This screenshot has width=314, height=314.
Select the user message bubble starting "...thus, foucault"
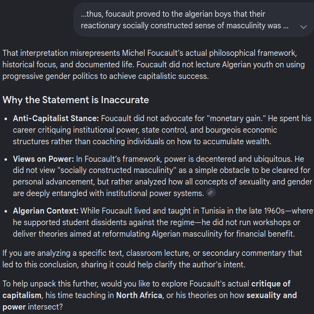pyautogui.click(x=193, y=20)
